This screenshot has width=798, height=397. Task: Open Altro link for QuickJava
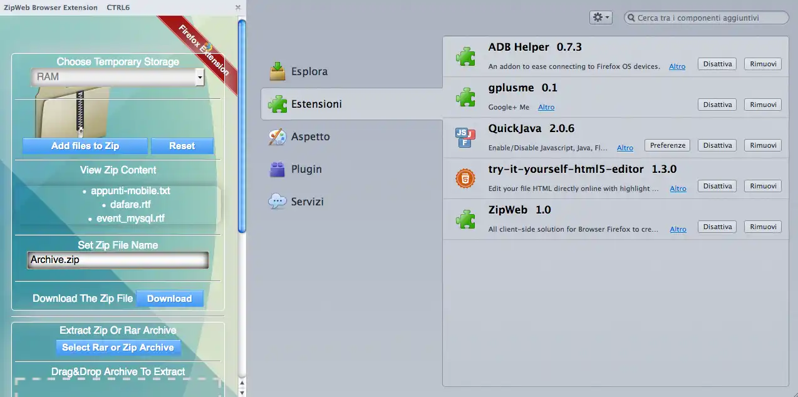tap(625, 148)
